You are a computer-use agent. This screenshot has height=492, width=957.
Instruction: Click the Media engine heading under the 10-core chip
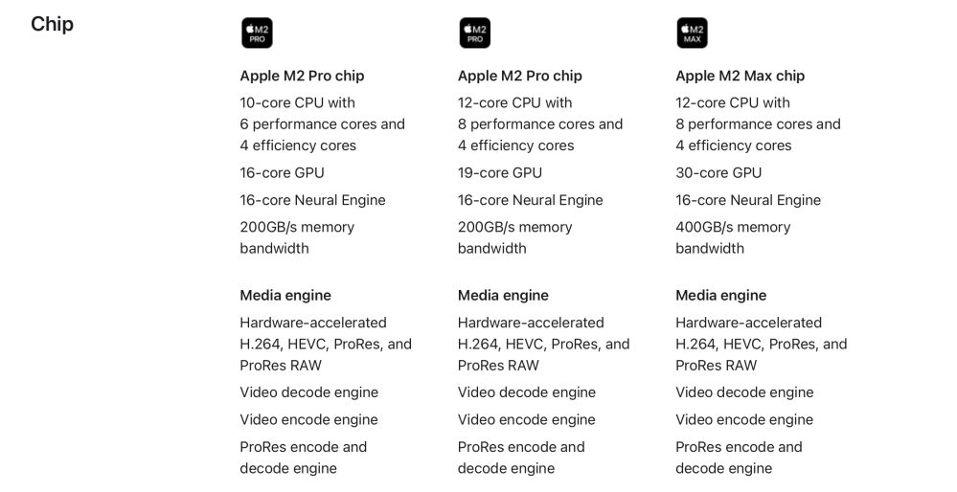click(285, 296)
